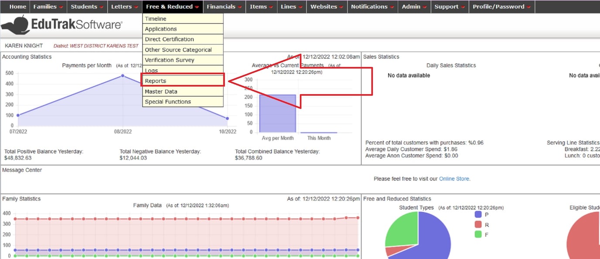
Task: Open the Financials dropdown menu
Action: click(224, 7)
